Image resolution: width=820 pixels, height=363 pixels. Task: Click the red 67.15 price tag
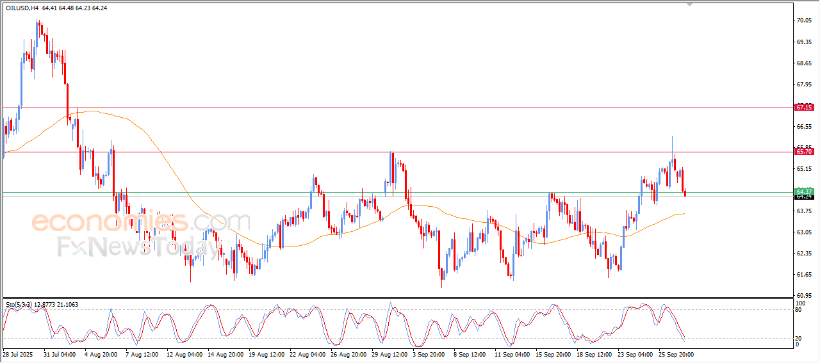(x=804, y=108)
